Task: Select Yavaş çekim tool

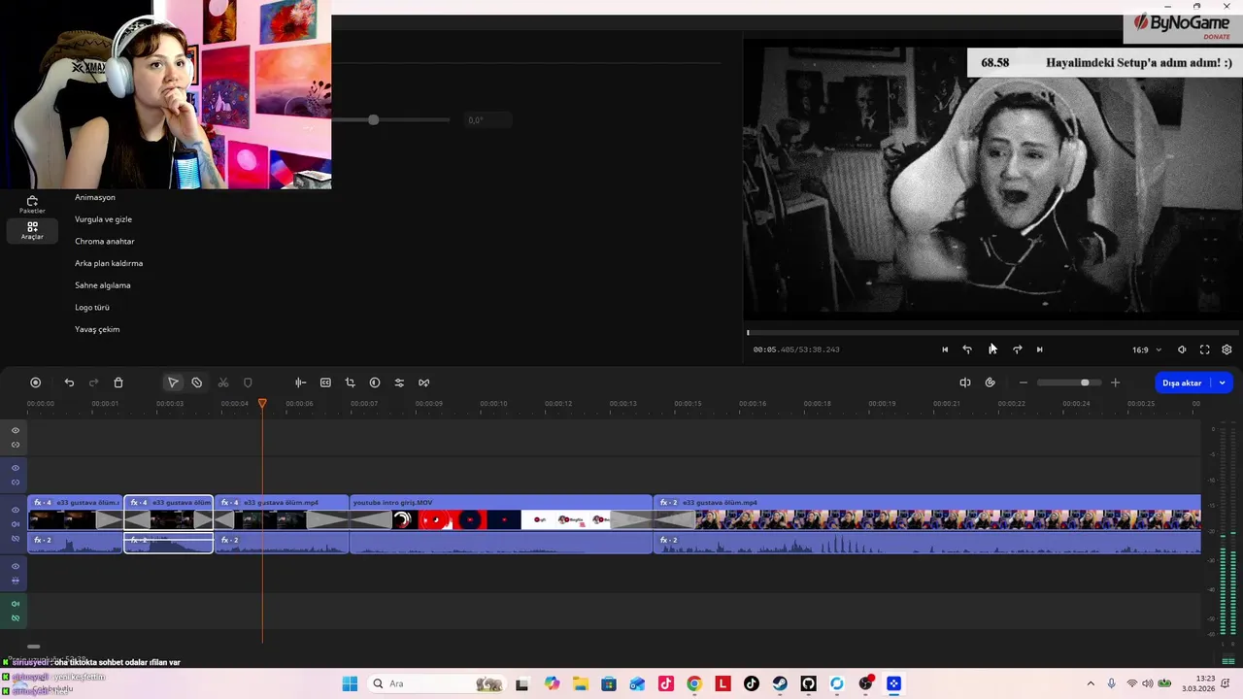Action: coord(97,329)
